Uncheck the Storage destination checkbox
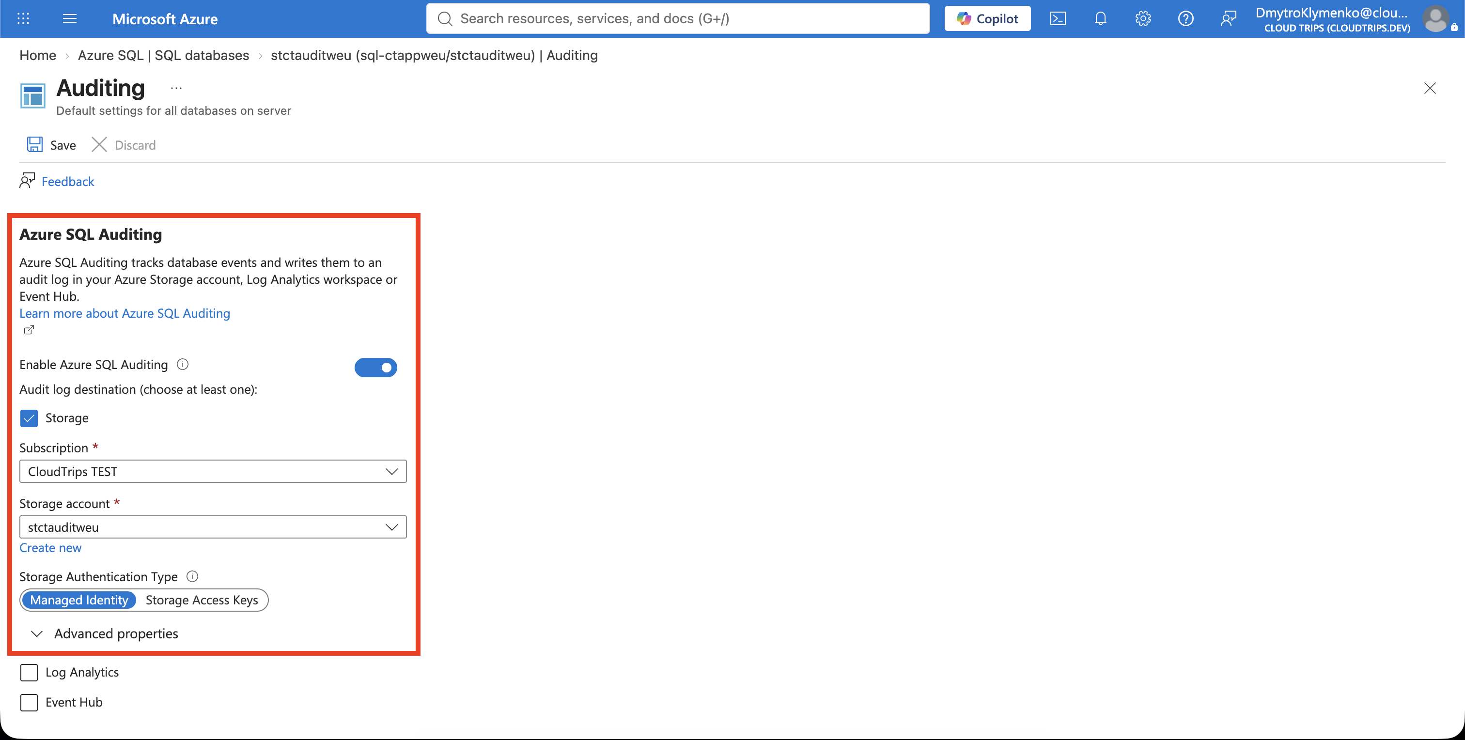 point(29,418)
